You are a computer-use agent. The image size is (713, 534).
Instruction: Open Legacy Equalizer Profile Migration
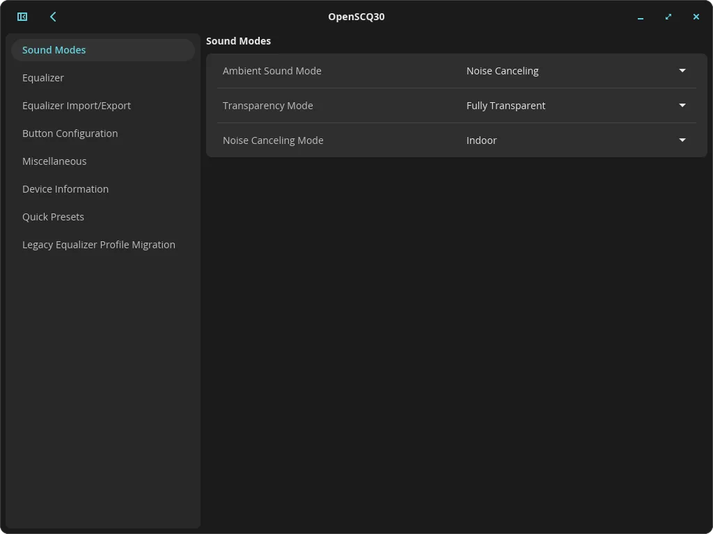[103, 245]
